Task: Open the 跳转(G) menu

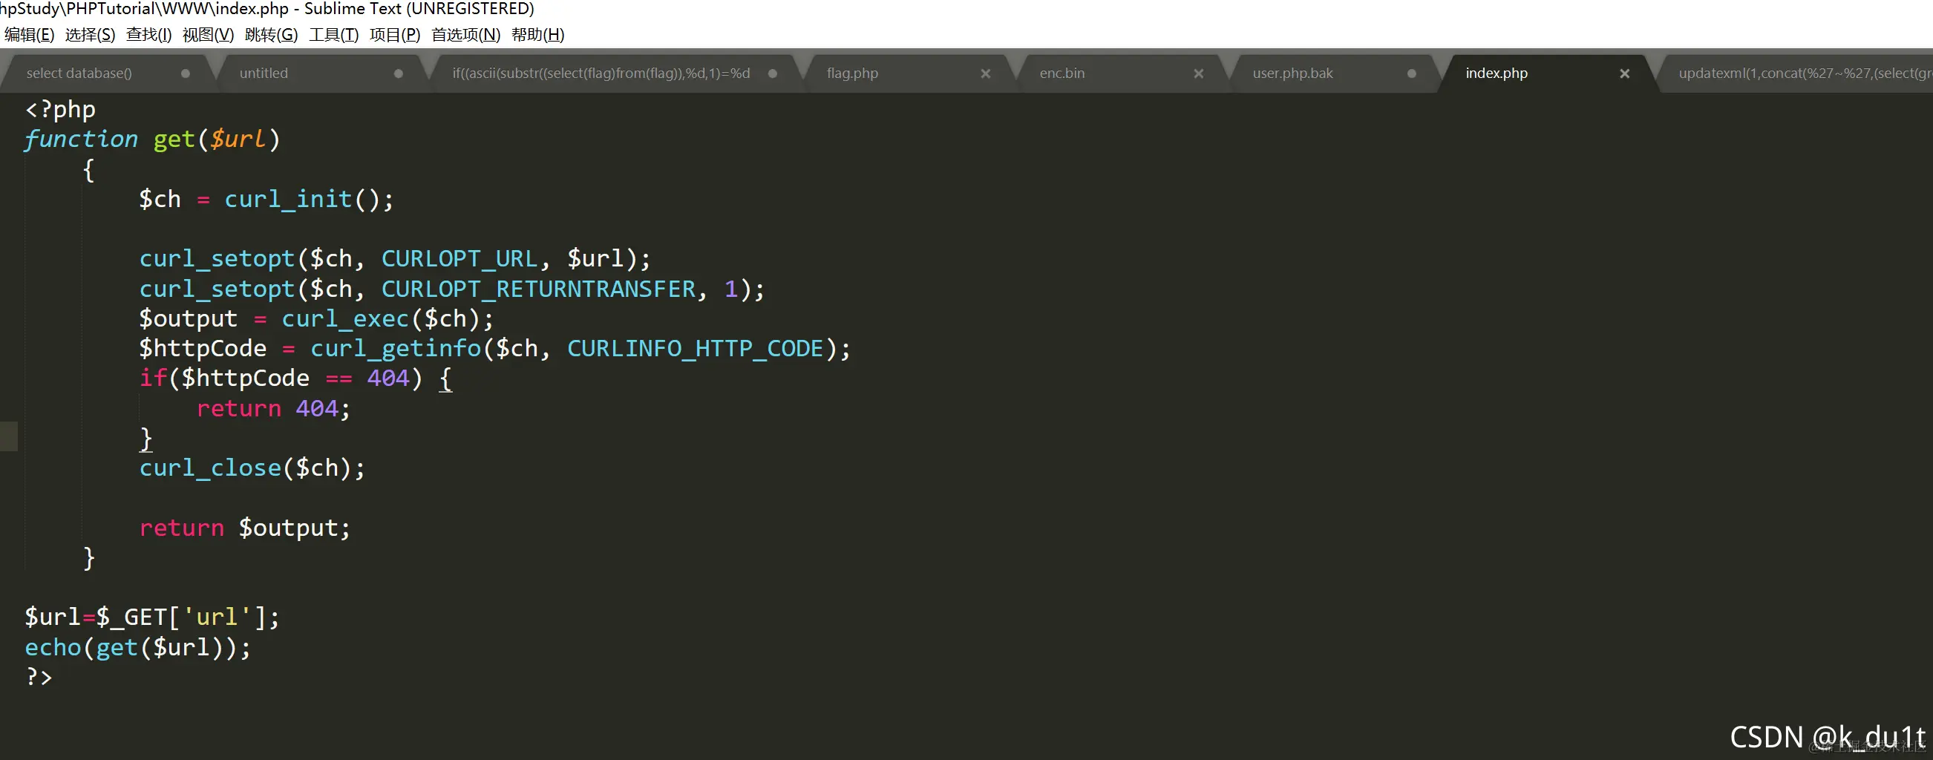Action: pyautogui.click(x=271, y=34)
